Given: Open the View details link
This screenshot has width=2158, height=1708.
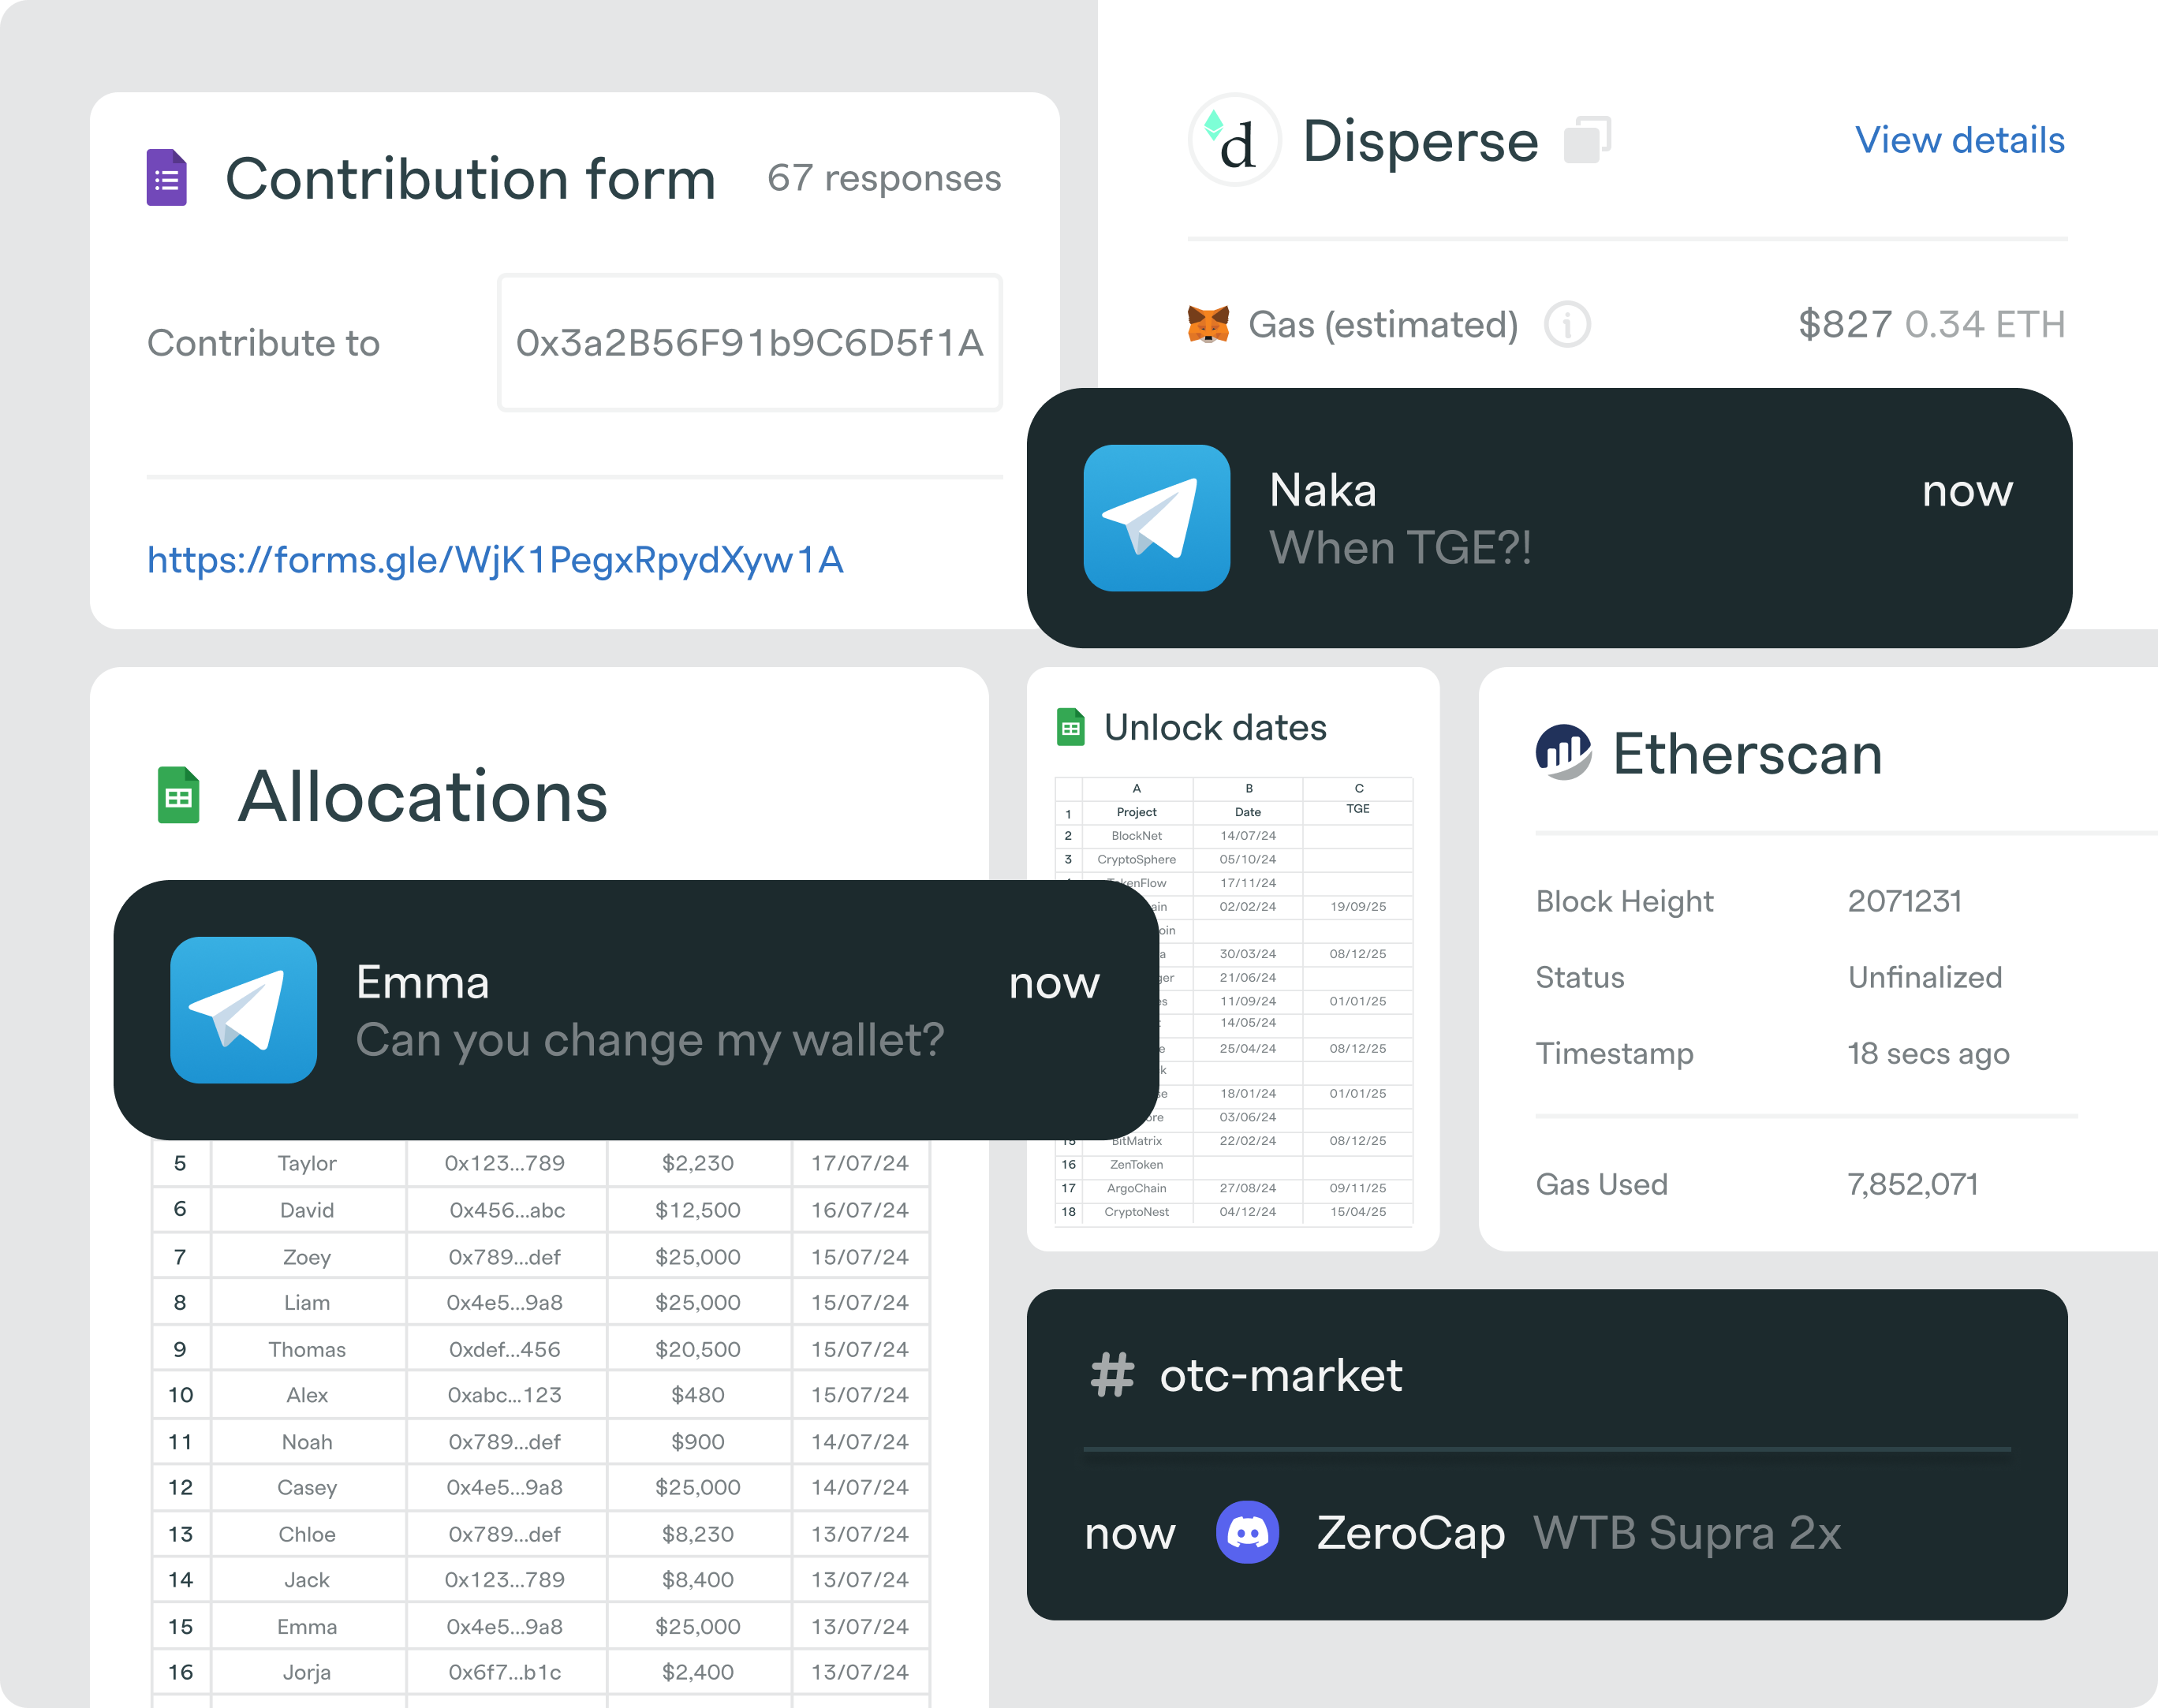Looking at the screenshot, I should pyautogui.click(x=1959, y=140).
